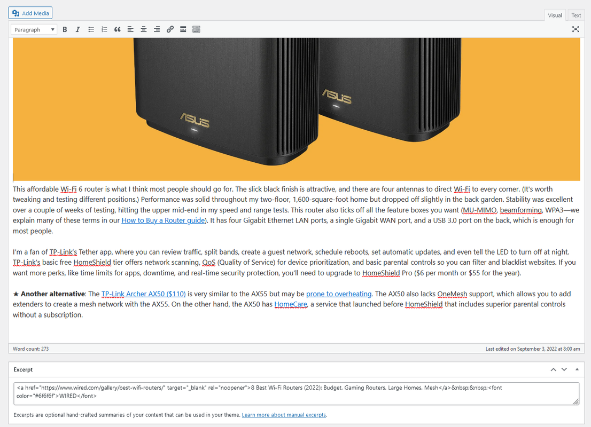Image resolution: width=591 pixels, height=427 pixels.
Task: Open the HomeCare link
Action: pyautogui.click(x=291, y=304)
